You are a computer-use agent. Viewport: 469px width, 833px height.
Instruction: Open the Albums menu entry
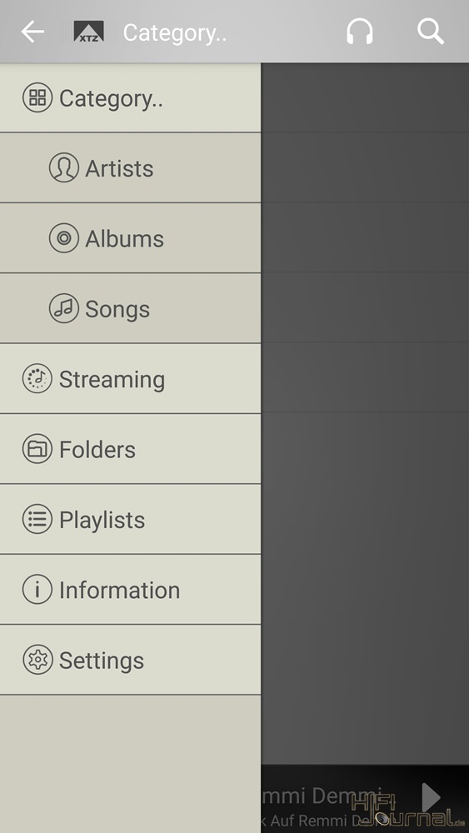pos(130,238)
